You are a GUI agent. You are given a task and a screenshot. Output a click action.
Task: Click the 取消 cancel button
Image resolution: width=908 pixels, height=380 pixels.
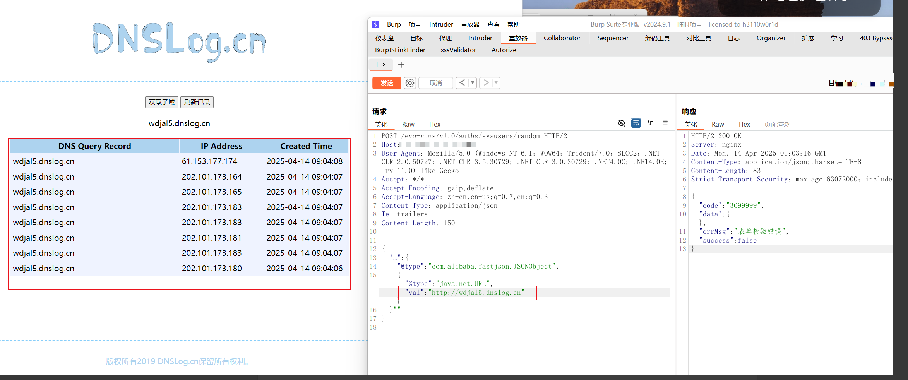(435, 83)
